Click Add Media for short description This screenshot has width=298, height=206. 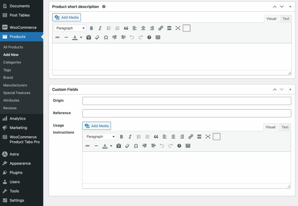pyautogui.click(x=67, y=17)
